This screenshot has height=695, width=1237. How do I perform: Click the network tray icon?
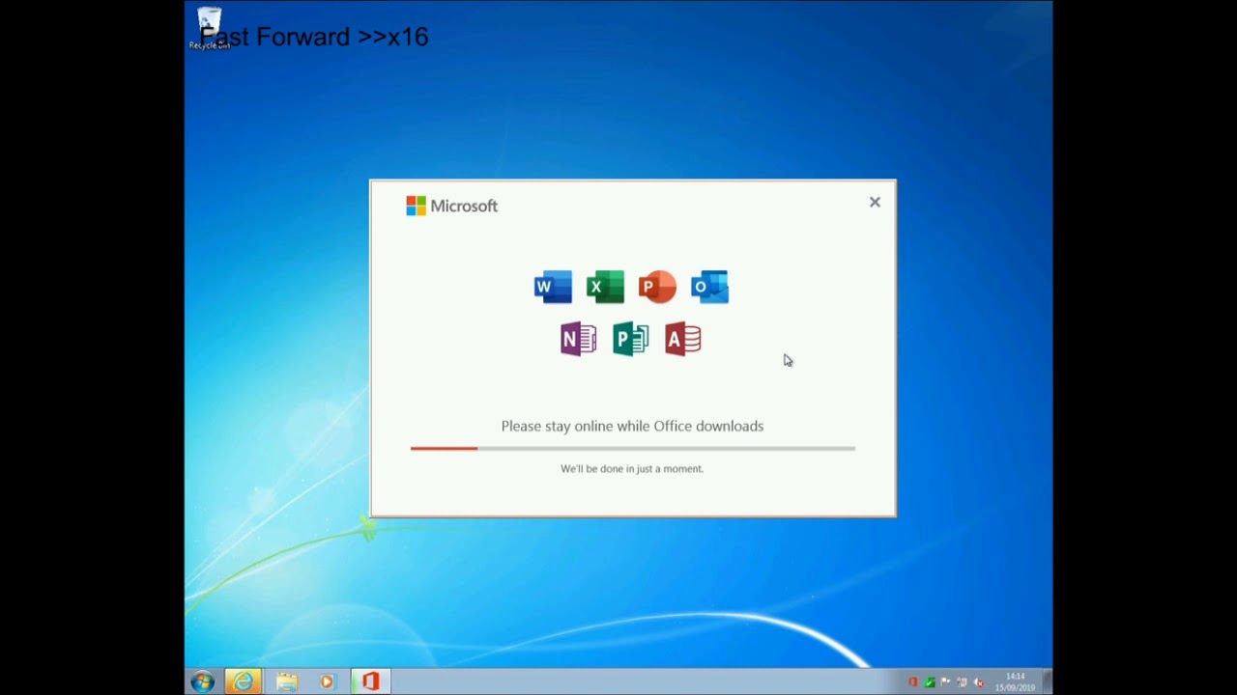coord(962,682)
